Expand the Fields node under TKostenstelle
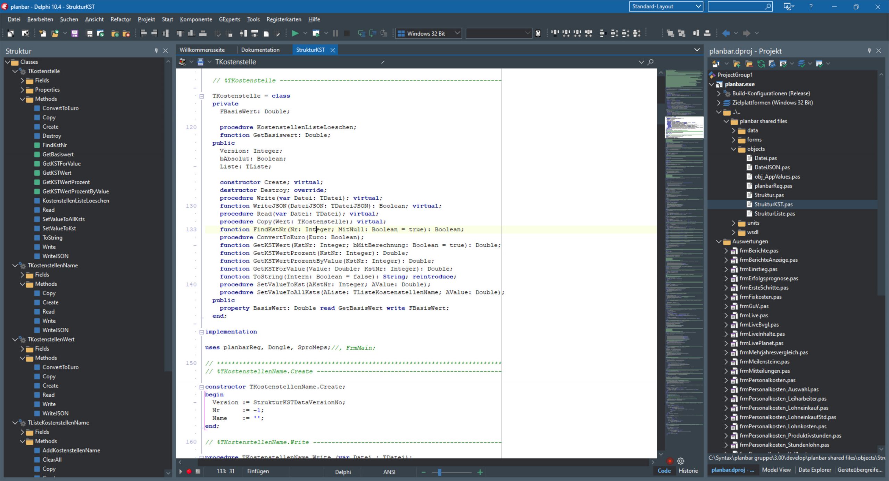The width and height of the screenshot is (889, 481). coord(22,80)
